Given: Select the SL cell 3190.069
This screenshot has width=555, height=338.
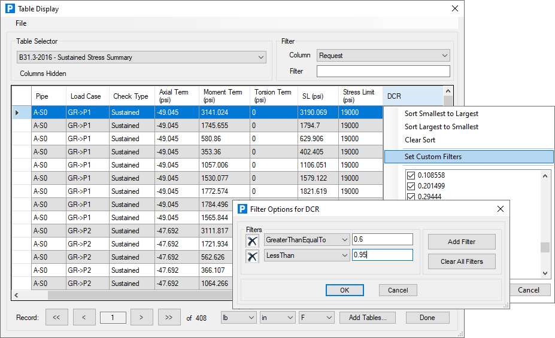Looking at the screenshot, I should click(x=318, y=112).
